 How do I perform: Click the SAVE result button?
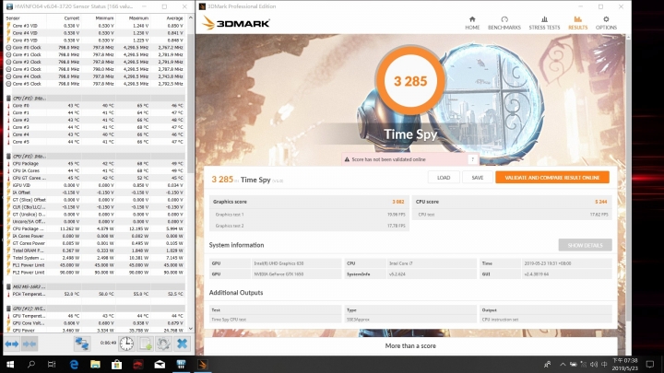(478, 178)
